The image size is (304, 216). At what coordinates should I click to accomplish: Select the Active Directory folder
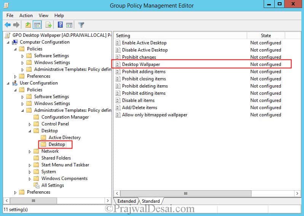click(x=65, y=138)
